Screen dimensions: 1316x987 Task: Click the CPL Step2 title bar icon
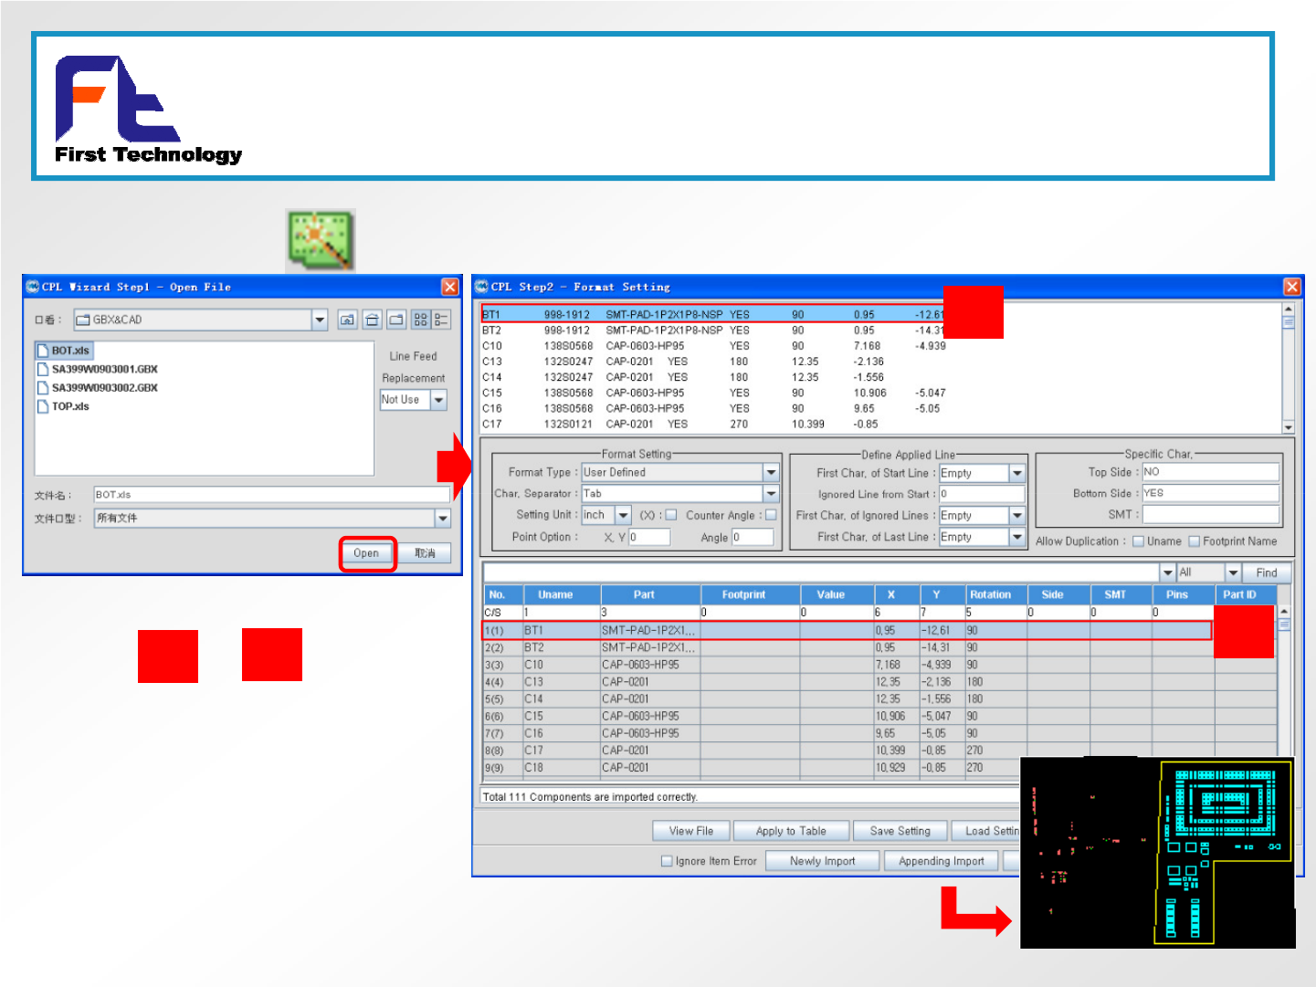(481, 287)
